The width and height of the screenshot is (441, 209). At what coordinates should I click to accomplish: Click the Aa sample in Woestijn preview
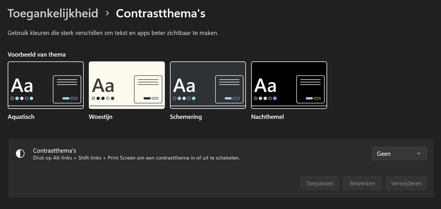pos(103,85)
